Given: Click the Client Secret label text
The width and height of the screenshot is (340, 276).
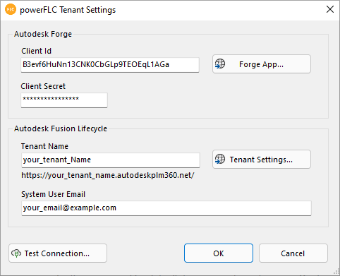Looking at the screenshot, I should (x=43, y=86).
